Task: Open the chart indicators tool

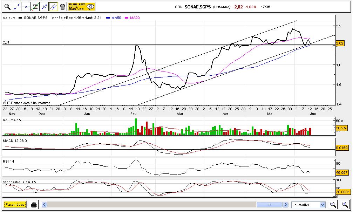Action: [35, 7]
